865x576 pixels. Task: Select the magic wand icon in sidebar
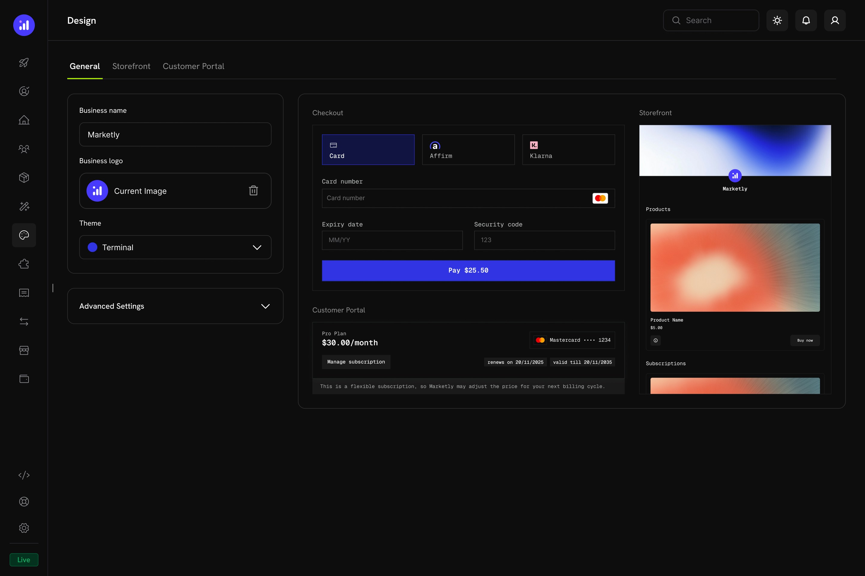tap(24, 206)
